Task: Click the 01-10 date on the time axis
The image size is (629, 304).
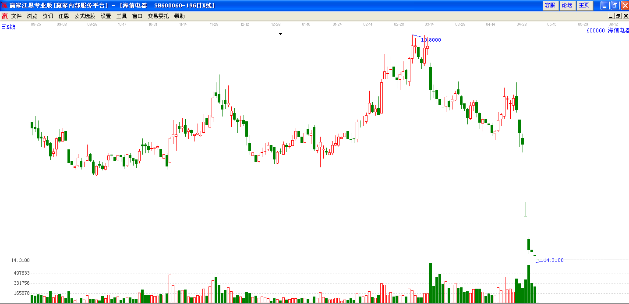Action: (x=306, y=25)
